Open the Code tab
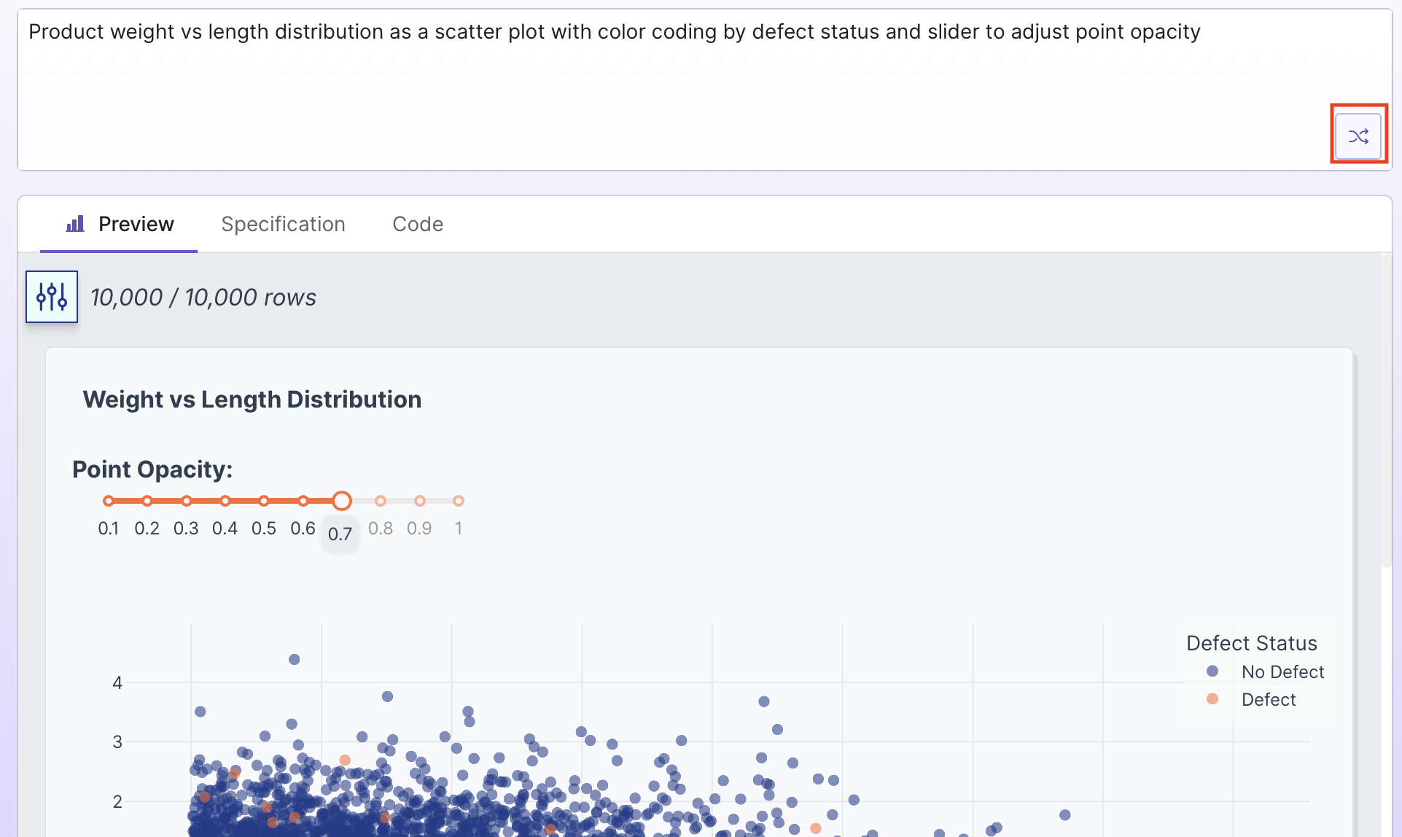This screenshot has height=837, width=1402. tap(417, 224)
